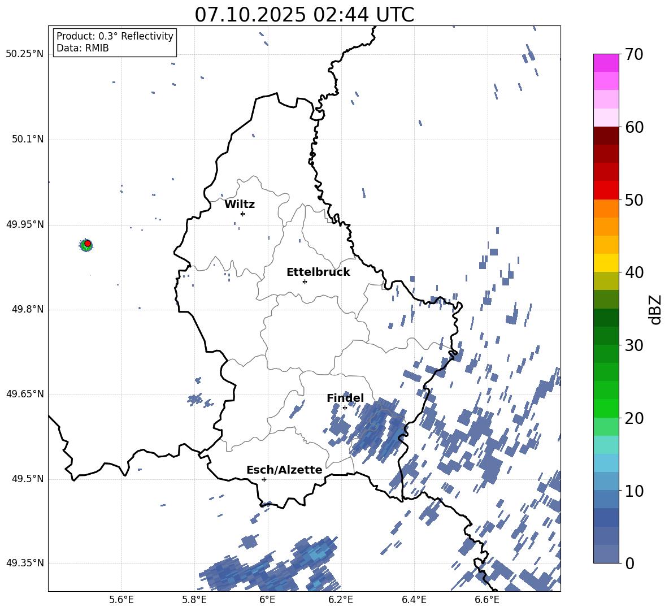Click the colorbar 40 tick label
Viewport: 669px width, 611px height.
pyautogui.click(x=634, y=272)
